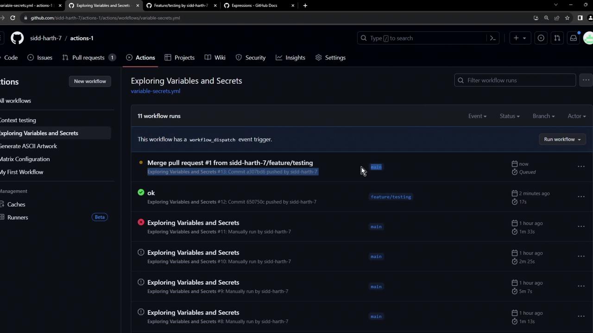Click the Filter workflow runs field

click(x=515, y=80)
